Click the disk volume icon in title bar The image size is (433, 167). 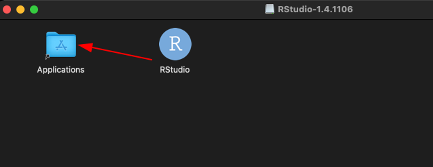point(270,9)
